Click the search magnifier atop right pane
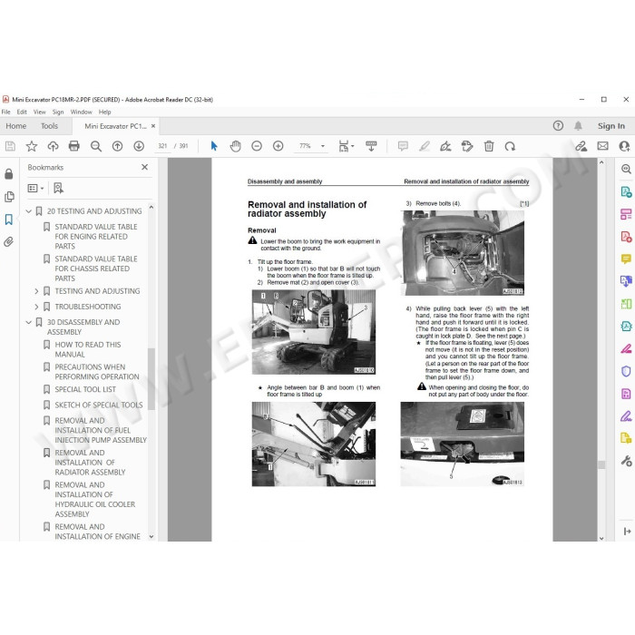635x635 pixels. [x=626, y=169]
